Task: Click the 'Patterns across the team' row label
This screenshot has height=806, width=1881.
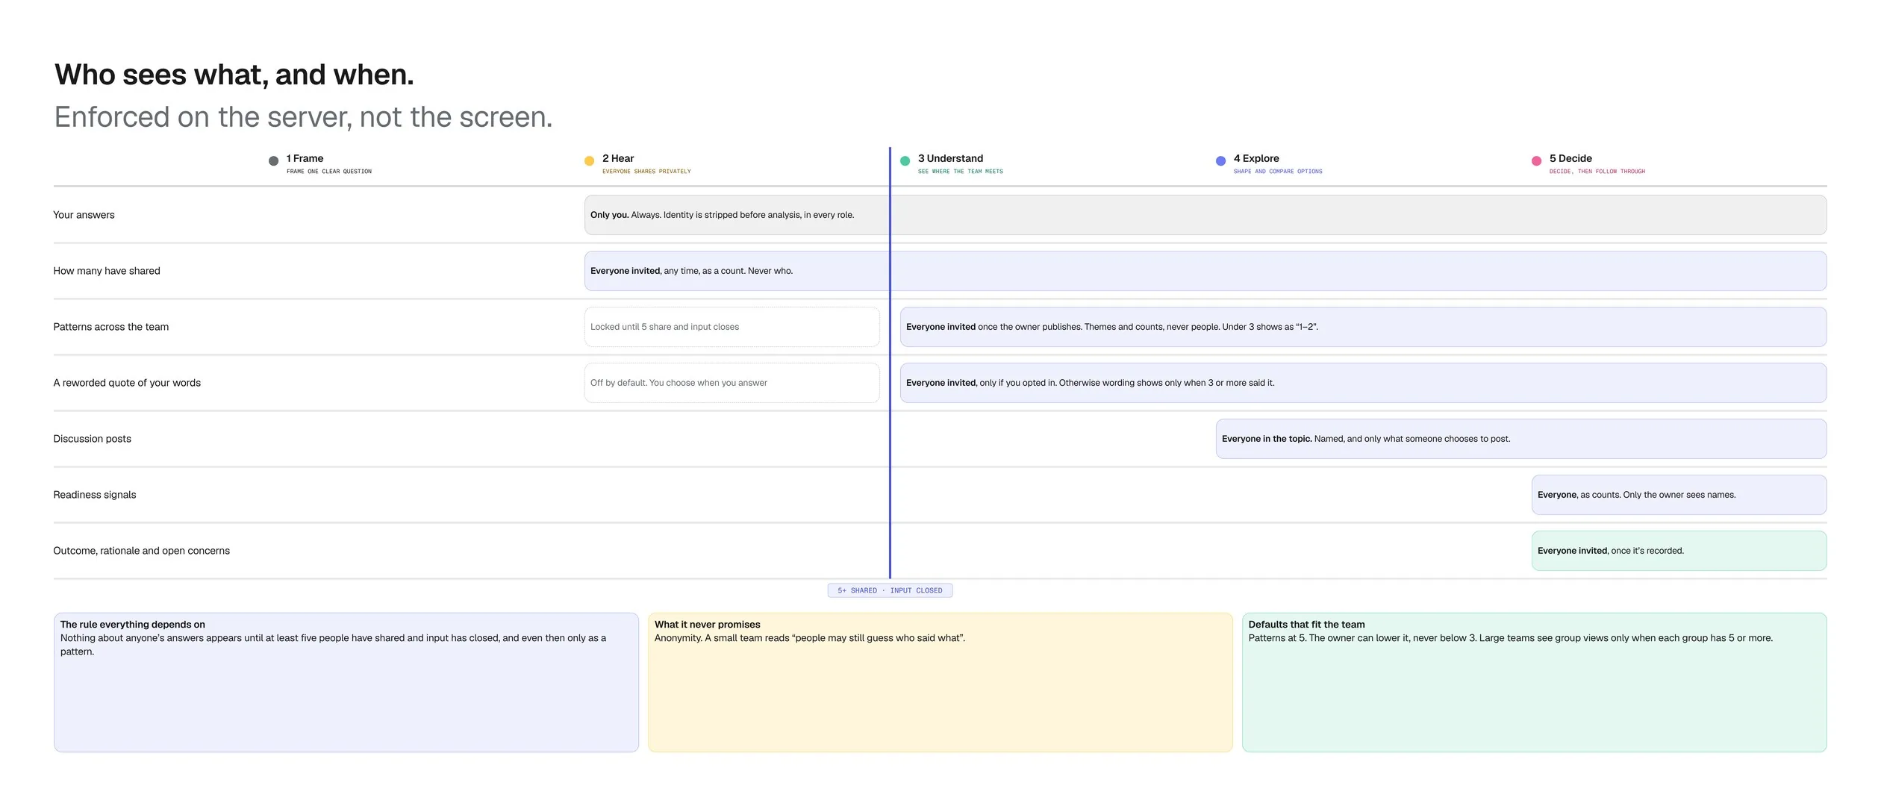Action: click(111, 327)
